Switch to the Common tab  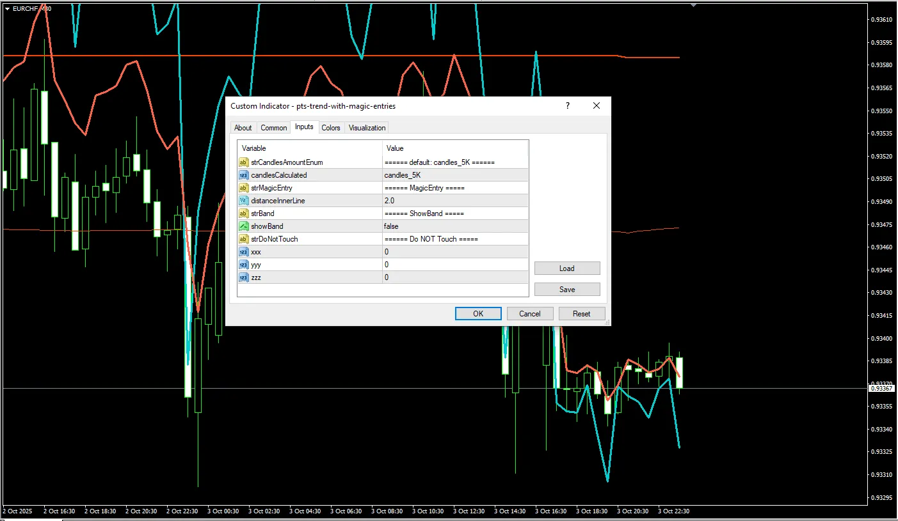[x=274, y=128]
